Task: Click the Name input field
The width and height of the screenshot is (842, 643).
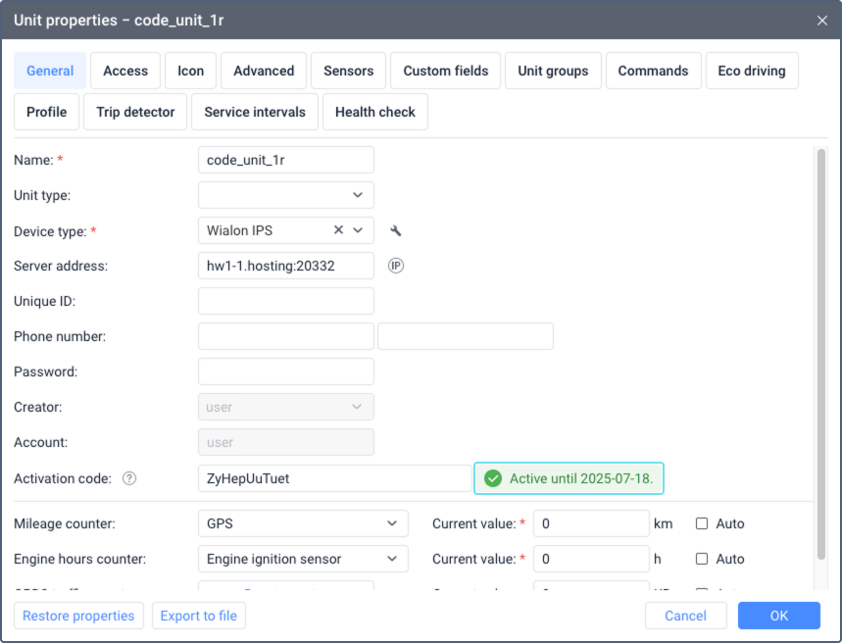Action: (x=286, y=160)
